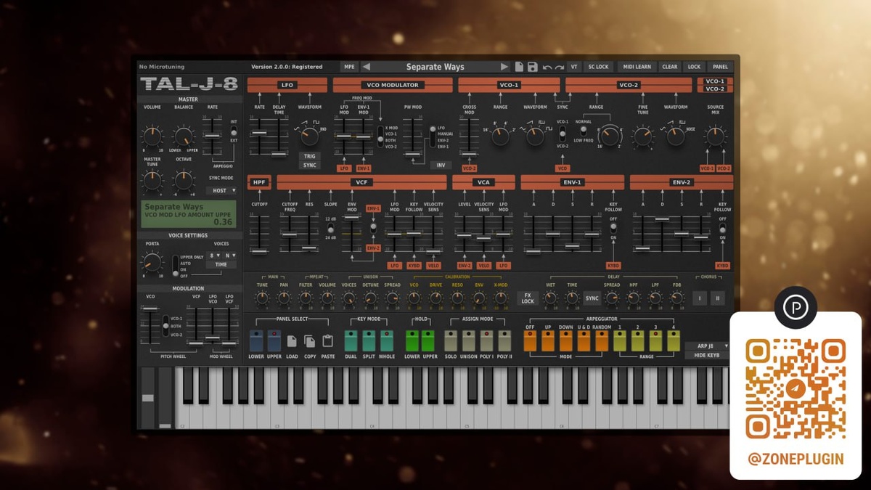Screen dimensions: 871x490
Task: Toggle the VCO-2 Normal/Low Freq switch
Action: (x=583, y=131)
